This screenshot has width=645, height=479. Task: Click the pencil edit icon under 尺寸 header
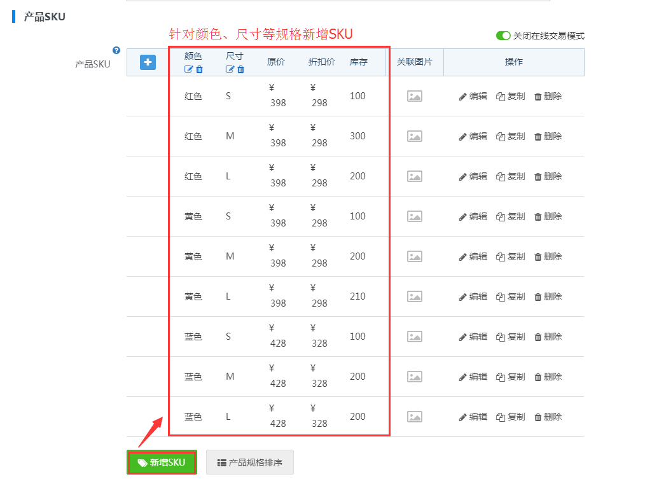tap(230, 69)
